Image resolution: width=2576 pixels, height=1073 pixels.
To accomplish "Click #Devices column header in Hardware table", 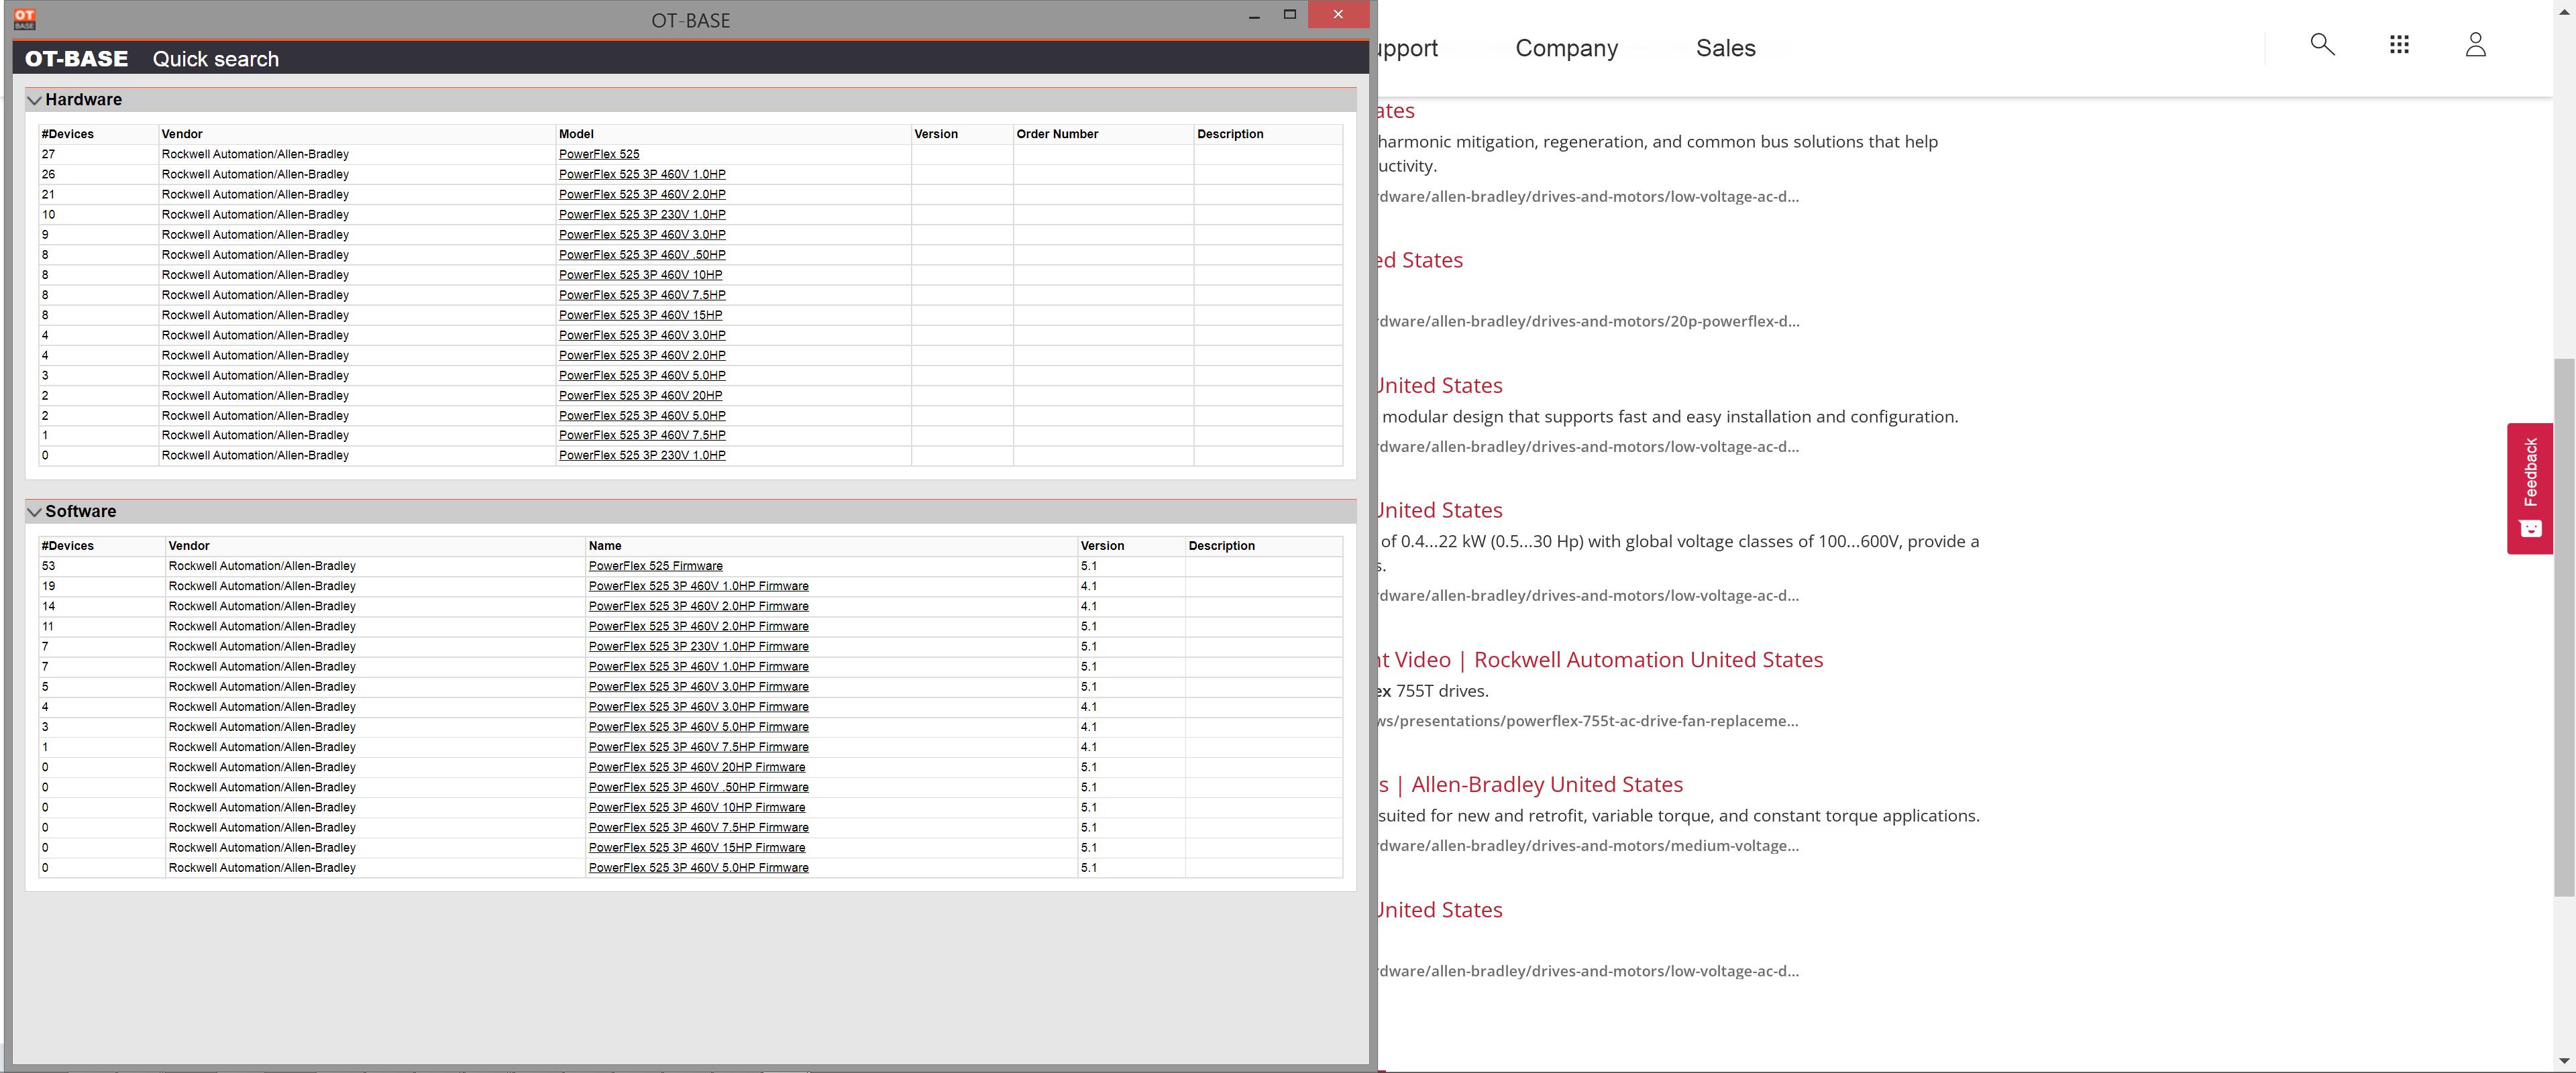I will 67,134.
